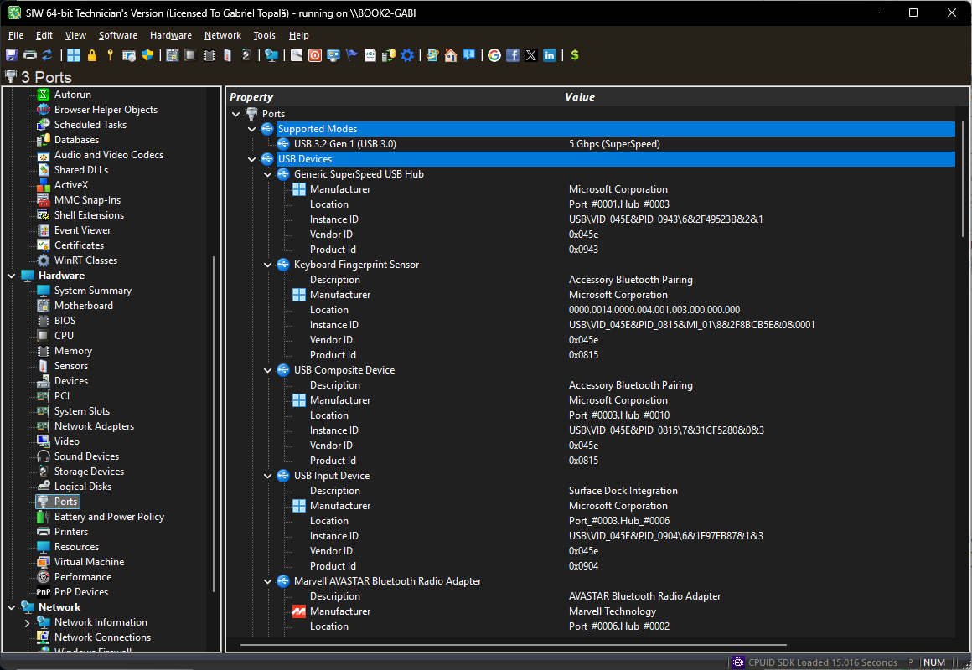The height and width of the screenshot is (670, 972).
Task: Click the network computer toolbar icon
Action: click(271, 55)
